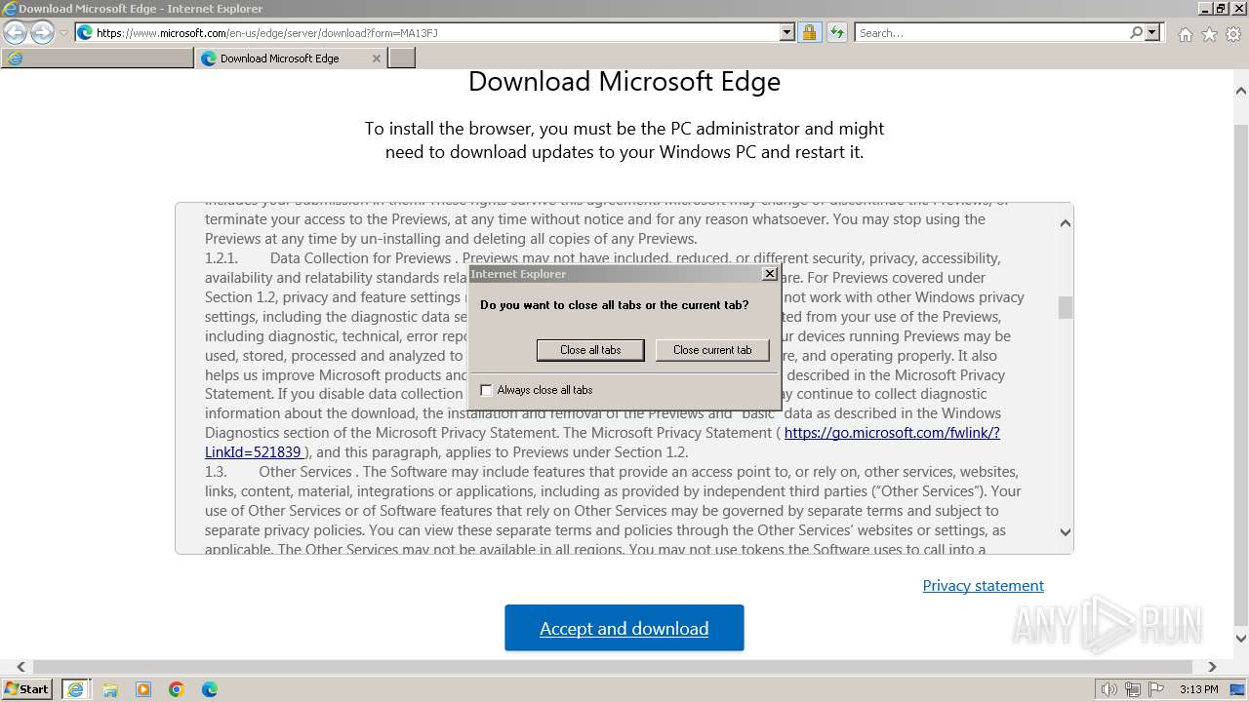Click the license text scroll-down arrow

1065,532
